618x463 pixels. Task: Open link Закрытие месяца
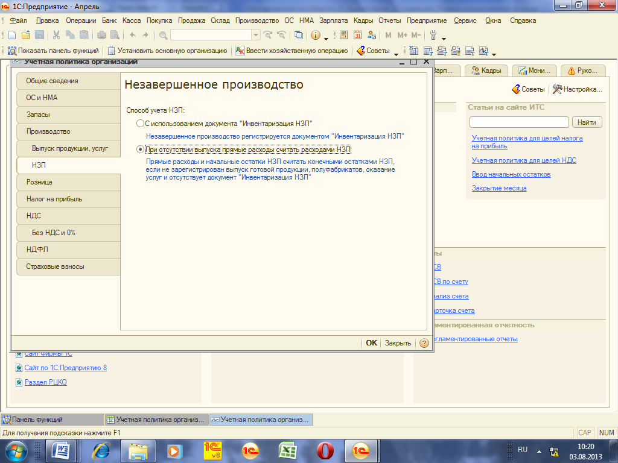(x=499, y=188)
